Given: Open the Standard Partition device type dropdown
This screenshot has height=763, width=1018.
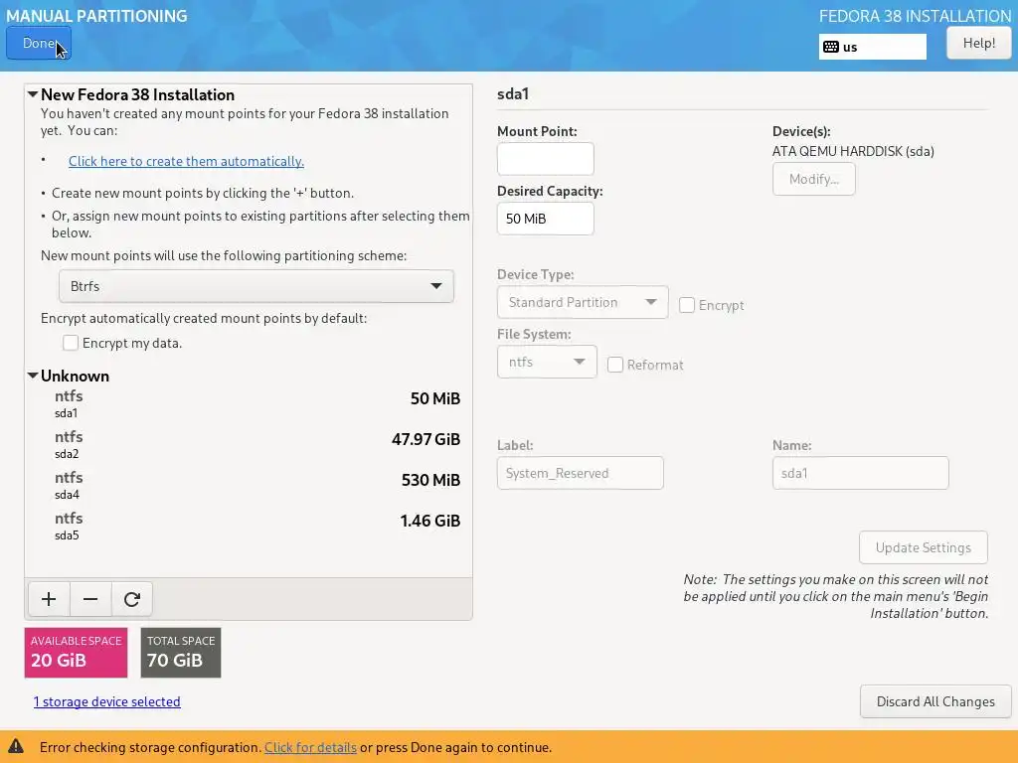Looking at the screenshot, I should (583, 302).
